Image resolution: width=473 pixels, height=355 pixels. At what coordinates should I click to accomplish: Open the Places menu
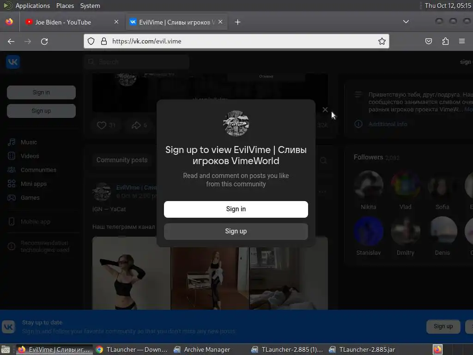[65, 6]
